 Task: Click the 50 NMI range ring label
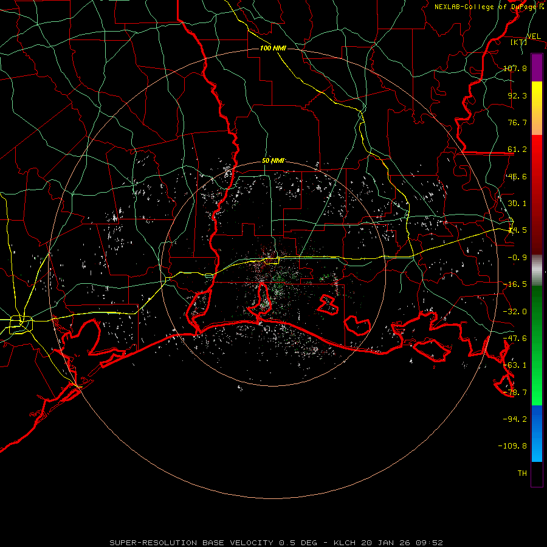(x=273, y=161)
